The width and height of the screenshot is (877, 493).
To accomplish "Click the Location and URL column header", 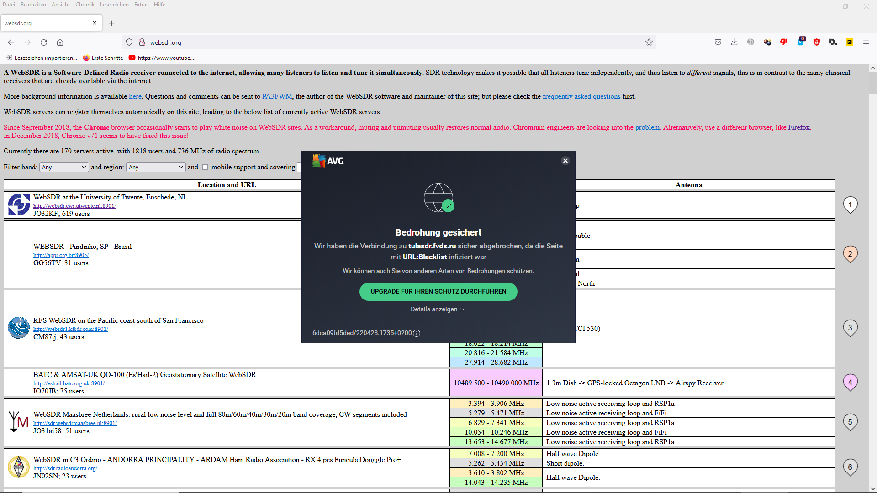I will click(x=227, y=184).
